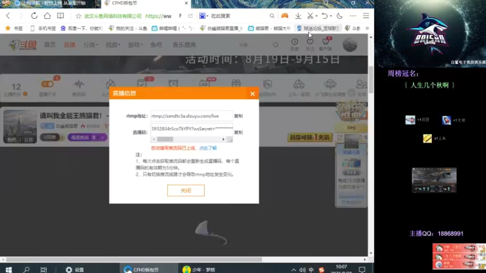Open the 哔哩哔哩 bookmark
The height and width of the screenshot is (273, 486).
[x=173, y=28]
